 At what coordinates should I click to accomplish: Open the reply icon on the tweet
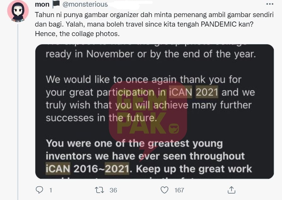(x=39, y=190)
